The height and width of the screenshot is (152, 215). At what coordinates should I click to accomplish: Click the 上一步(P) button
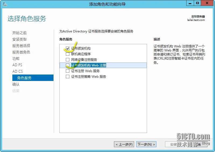point(124,144)
